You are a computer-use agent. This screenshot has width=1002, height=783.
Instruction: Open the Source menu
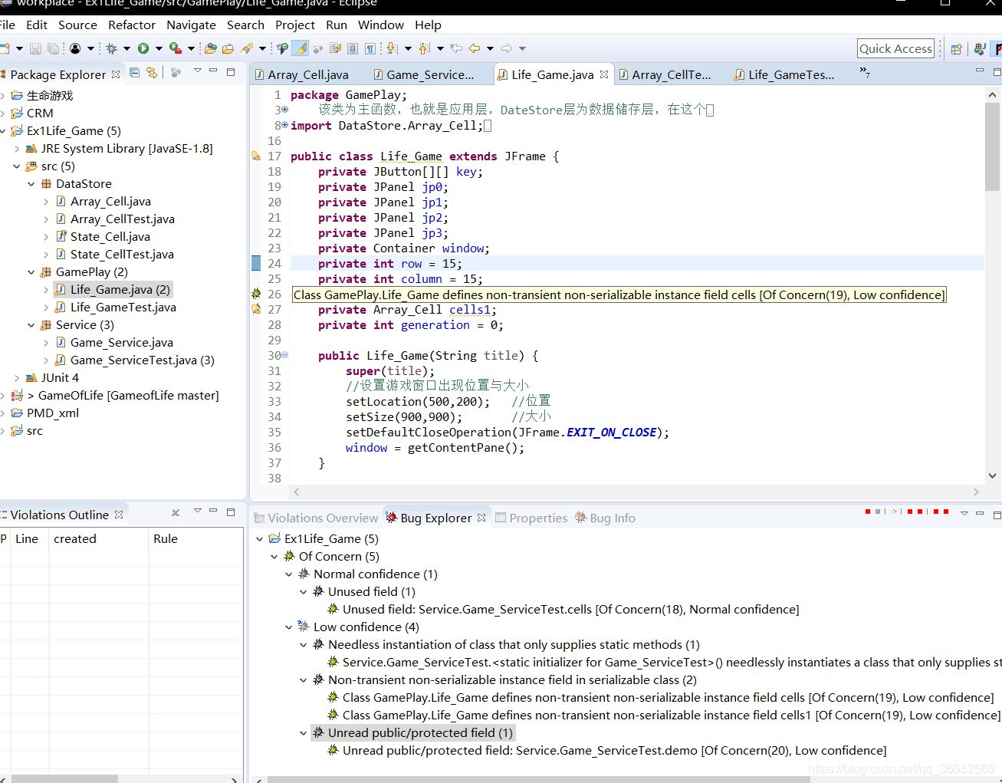[77, 25]
